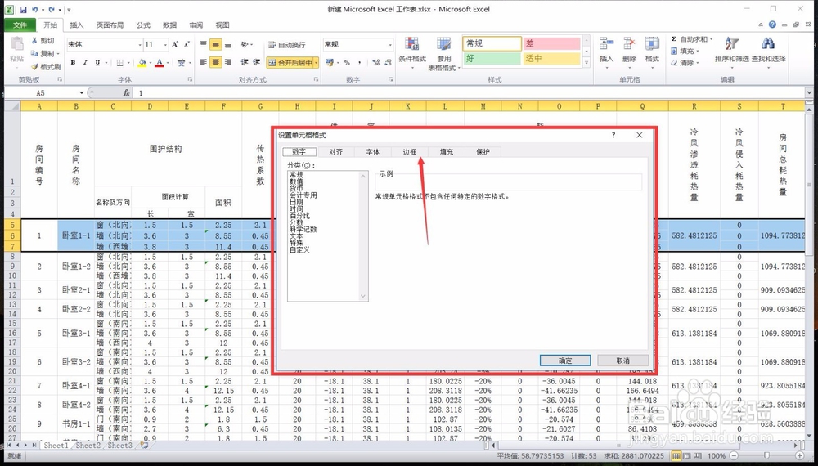The image size is (818, 466).
Task: Click the Name Box showing A5
Action: click(x=42, y=93)
